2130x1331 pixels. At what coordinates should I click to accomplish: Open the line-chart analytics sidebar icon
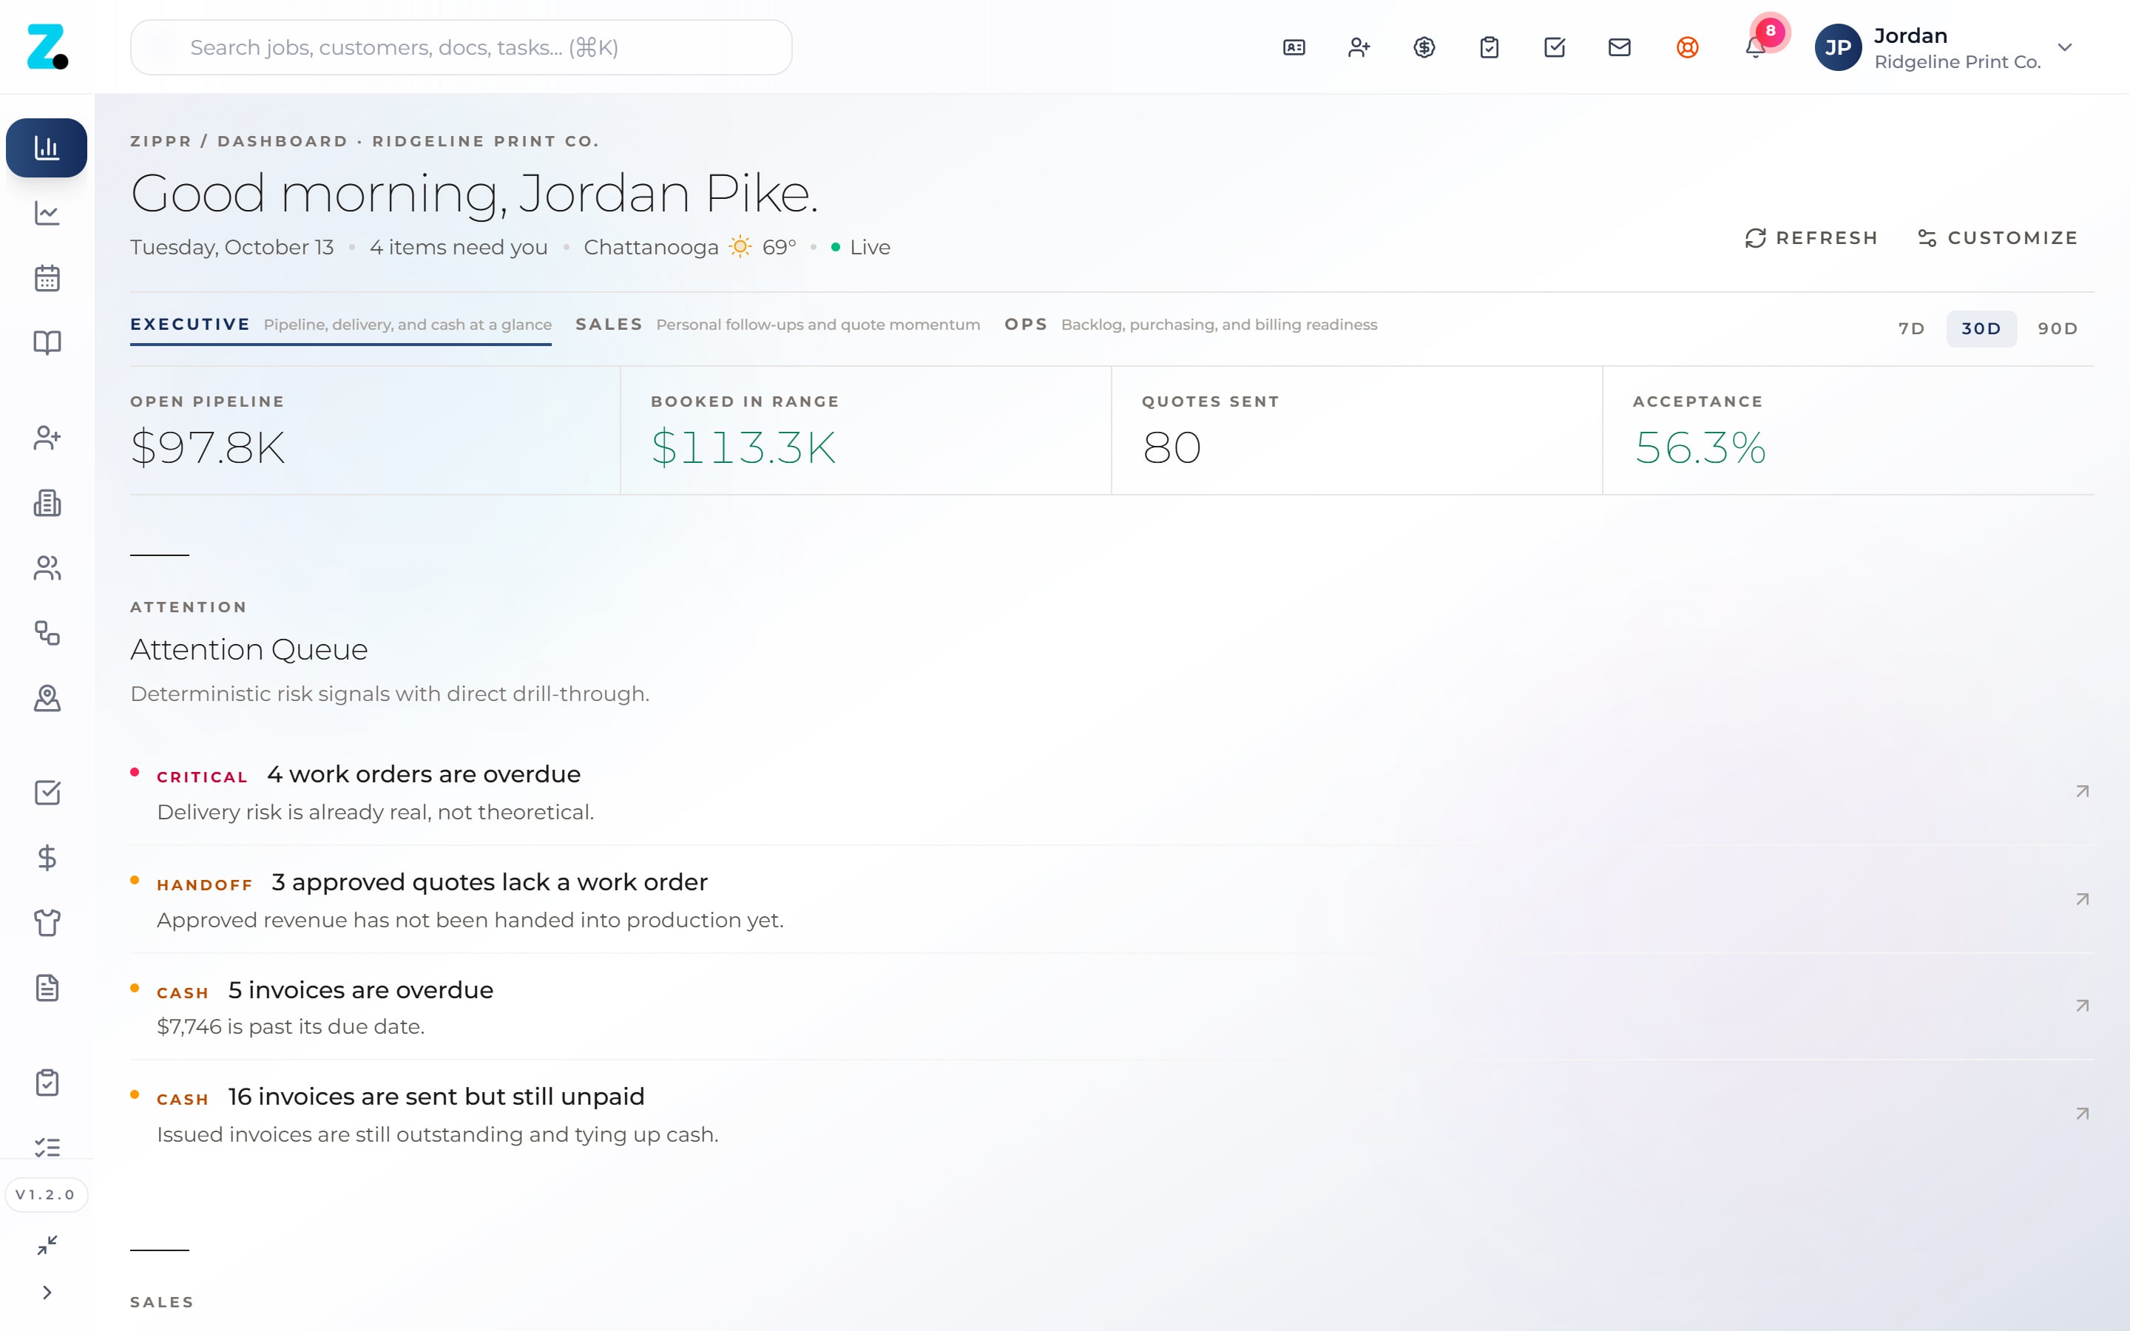point(47,213)
